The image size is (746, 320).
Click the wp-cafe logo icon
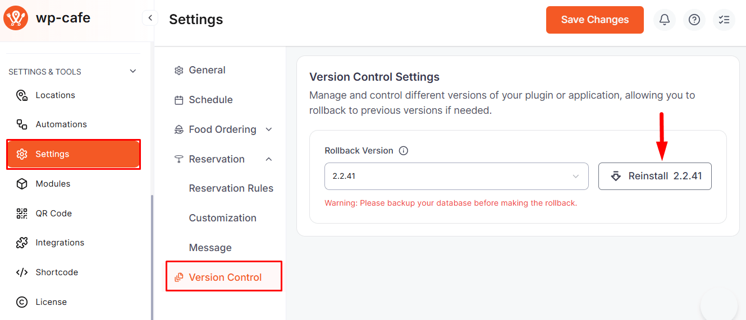[x=16, y=18]
